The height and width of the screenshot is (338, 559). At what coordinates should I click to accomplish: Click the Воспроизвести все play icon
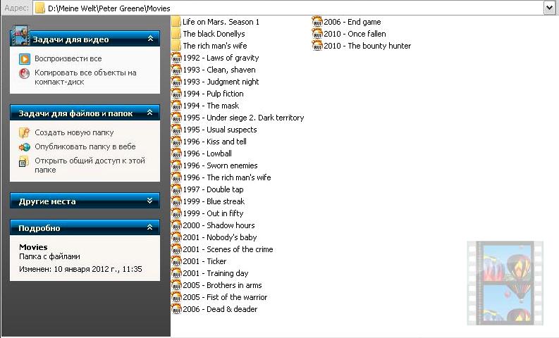pyautogui.click(x=25, y=58)
